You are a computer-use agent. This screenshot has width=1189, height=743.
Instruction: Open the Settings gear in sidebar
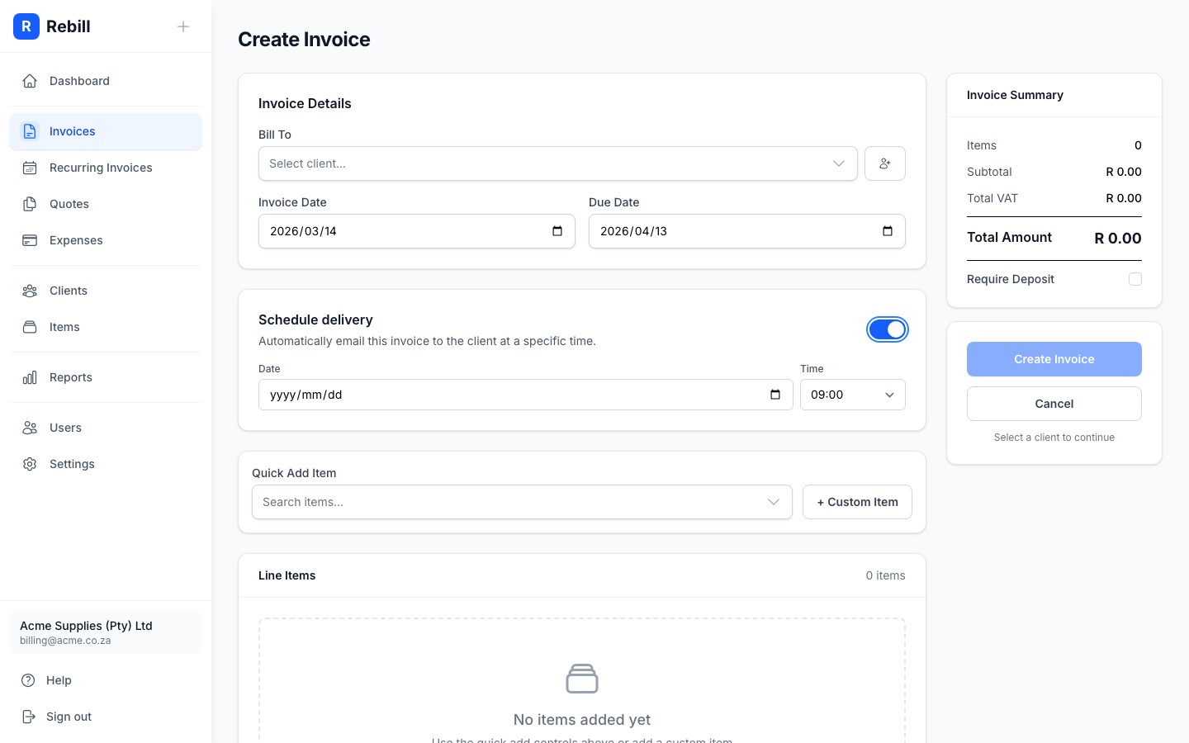[x=30, y=464]
